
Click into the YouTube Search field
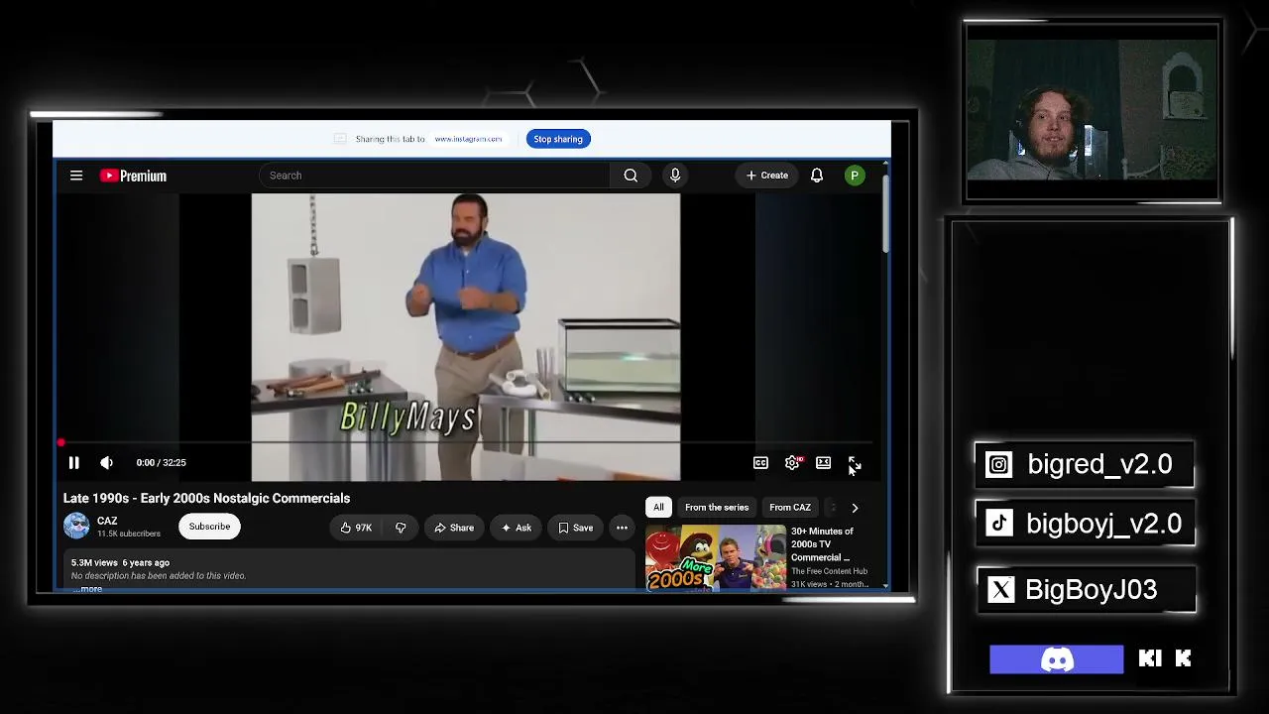pos(434,176)
